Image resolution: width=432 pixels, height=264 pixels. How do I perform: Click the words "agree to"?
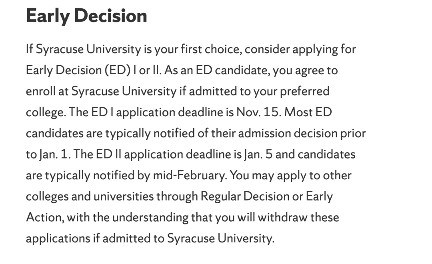(x=316, y=71)
